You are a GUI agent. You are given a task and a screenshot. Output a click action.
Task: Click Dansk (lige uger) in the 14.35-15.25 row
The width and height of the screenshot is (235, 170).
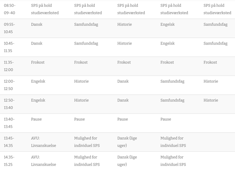click(127, 161)
